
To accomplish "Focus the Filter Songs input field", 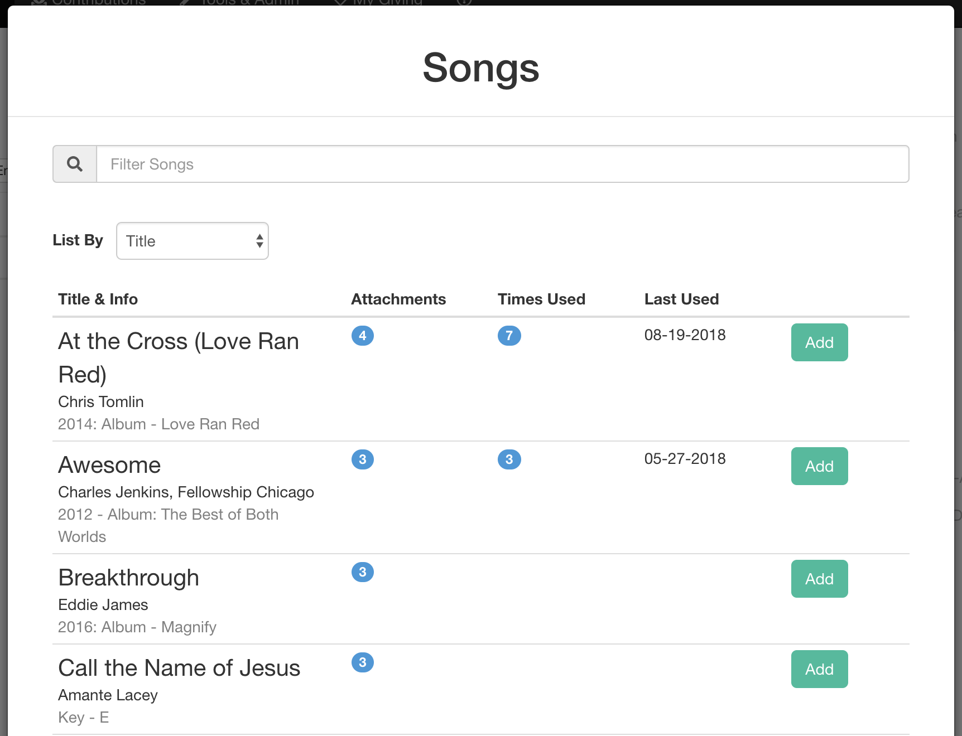I will coord(503,164).
